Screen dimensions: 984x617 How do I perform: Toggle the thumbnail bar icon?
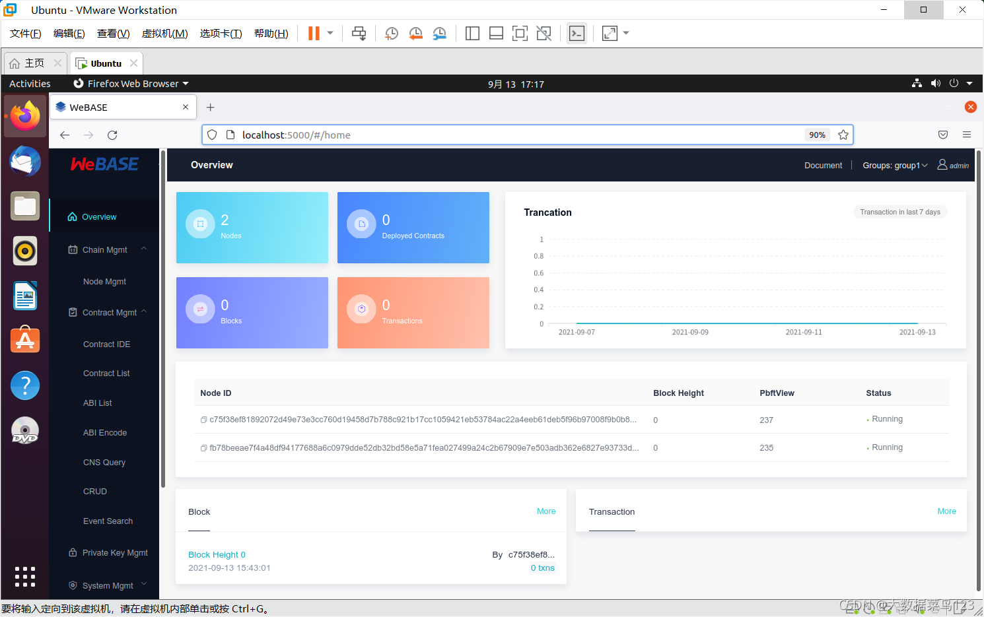(x=496, y=33)
